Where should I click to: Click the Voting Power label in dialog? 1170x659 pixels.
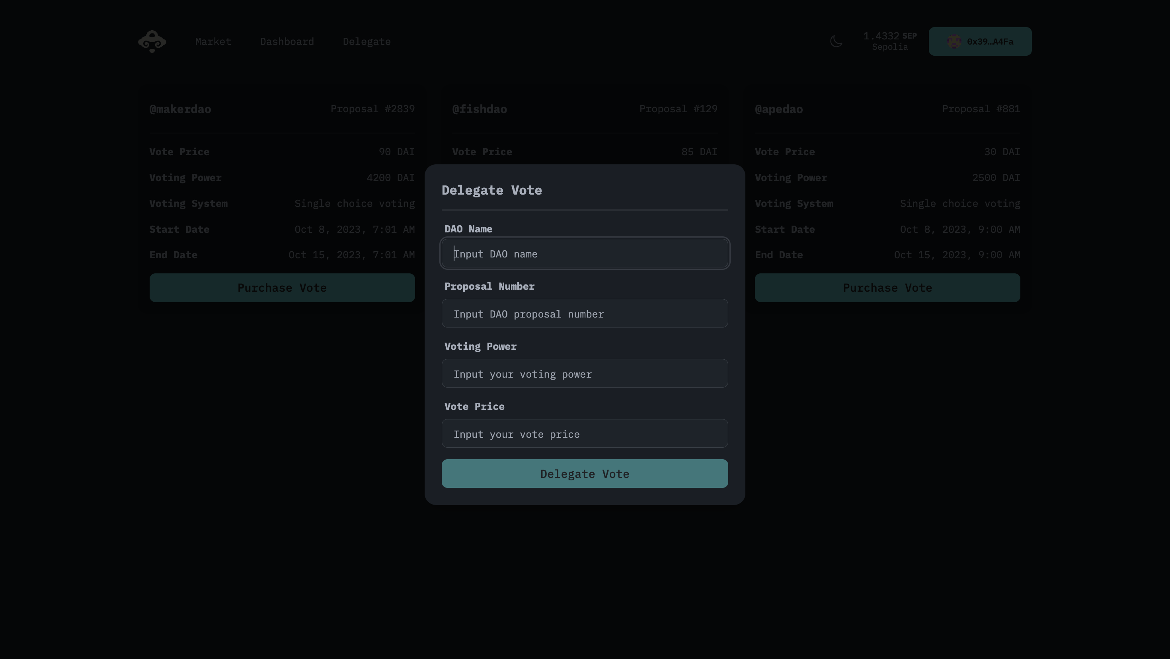point(481,347)
